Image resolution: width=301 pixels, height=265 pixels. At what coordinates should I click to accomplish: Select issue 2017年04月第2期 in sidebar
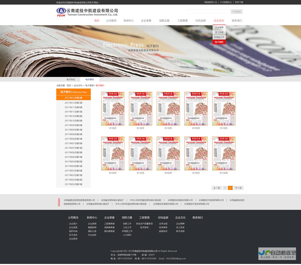(73, 162)
